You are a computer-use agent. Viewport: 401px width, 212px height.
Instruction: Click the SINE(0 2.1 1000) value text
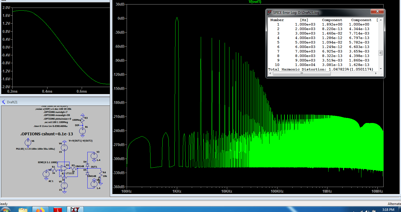pyautogui.click(x=47, y=162)
